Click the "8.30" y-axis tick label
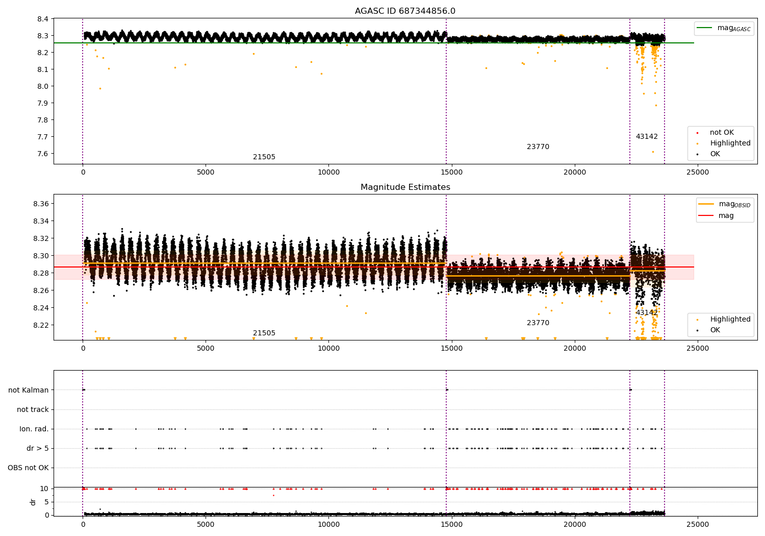765x536 pixels. pos(41,256)
